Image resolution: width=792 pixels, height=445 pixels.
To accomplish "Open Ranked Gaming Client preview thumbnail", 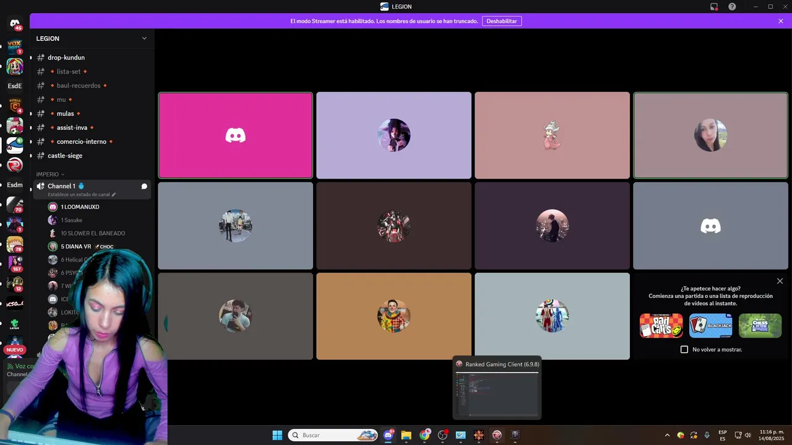I will click(497, 393).
